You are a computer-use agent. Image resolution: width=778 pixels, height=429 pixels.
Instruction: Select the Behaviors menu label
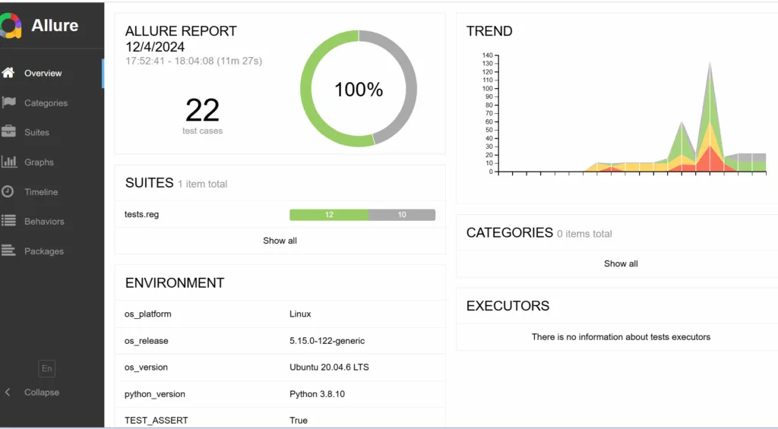point(44,222)
